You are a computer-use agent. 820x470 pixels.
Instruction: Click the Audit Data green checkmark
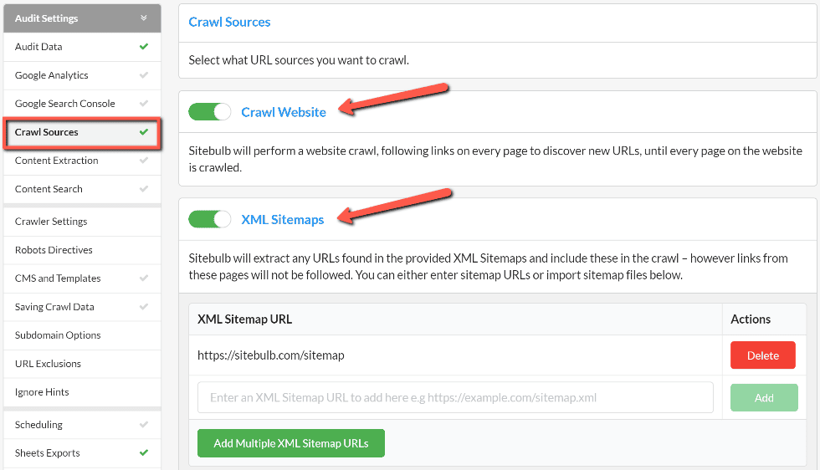(144, 47)
